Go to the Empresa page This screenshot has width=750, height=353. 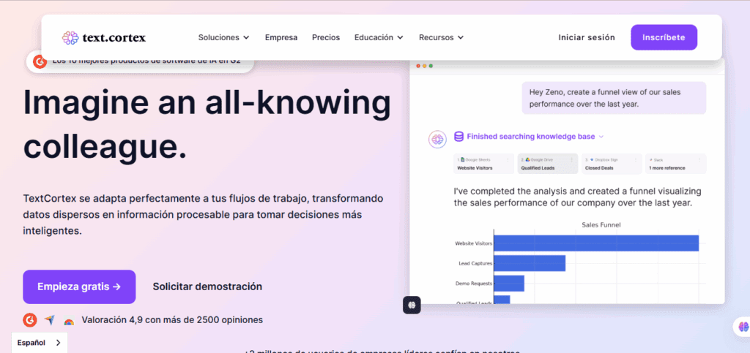tap(281, 37)
